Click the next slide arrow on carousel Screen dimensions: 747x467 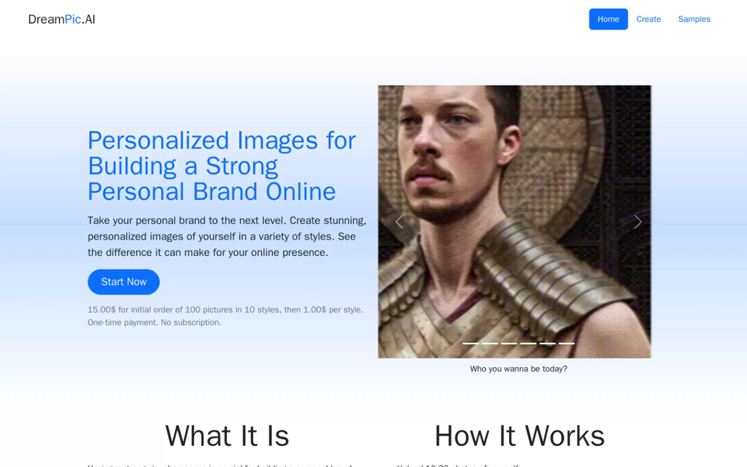pos(638,222)
